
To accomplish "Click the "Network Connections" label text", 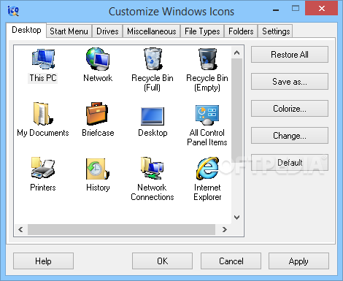I will pos(153,192).
